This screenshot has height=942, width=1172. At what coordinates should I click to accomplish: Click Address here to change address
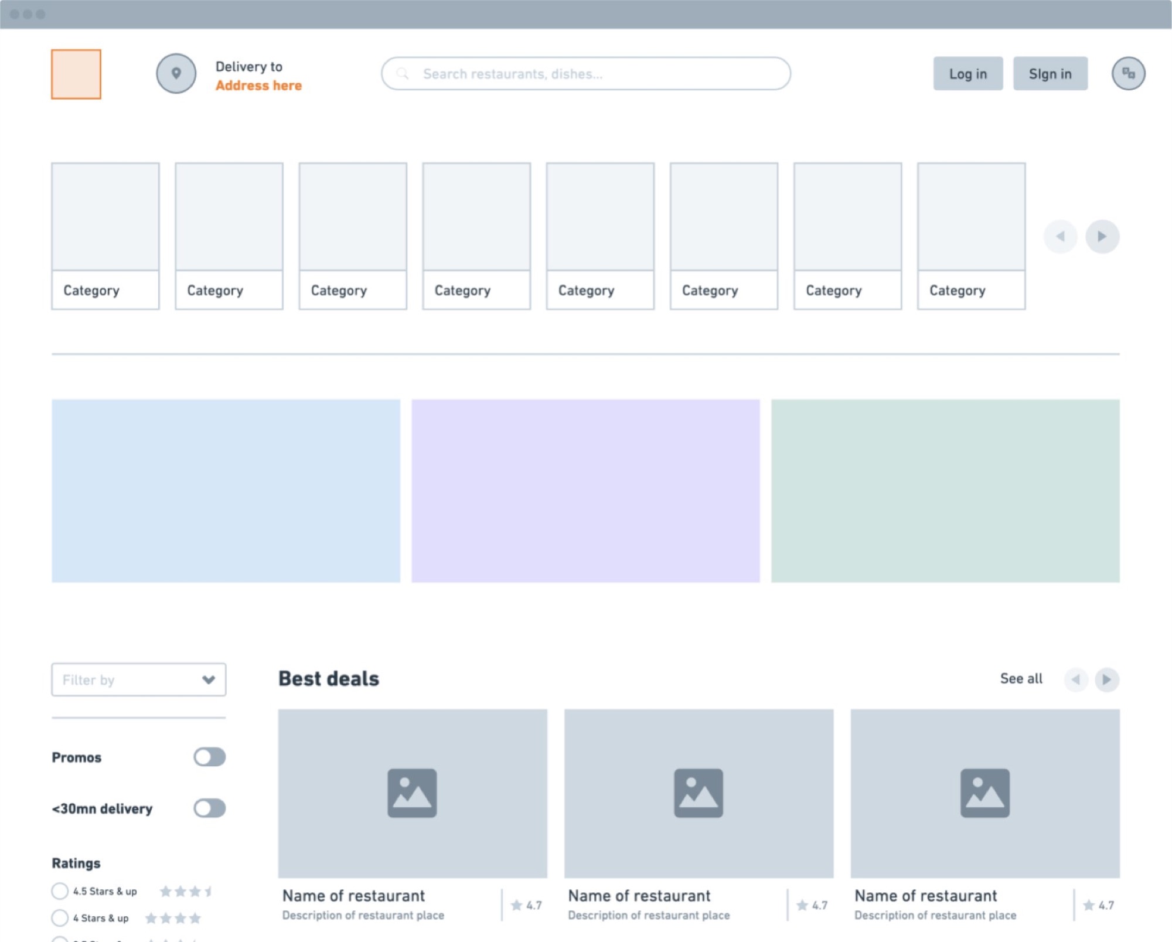point(258,86)
